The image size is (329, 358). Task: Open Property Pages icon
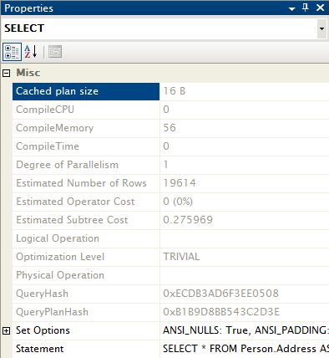[55, 52]
